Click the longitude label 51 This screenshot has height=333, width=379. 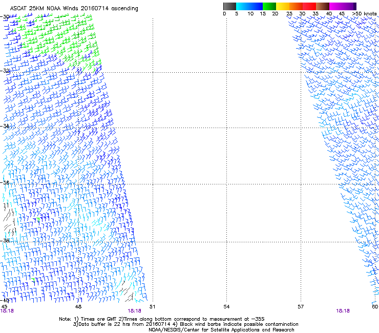tap(152, 307)
